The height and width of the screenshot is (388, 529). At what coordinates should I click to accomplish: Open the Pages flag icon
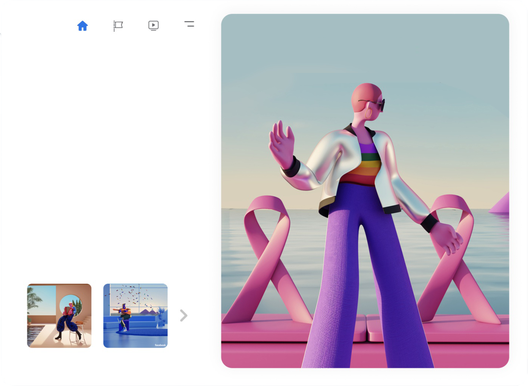click(118, 26)
